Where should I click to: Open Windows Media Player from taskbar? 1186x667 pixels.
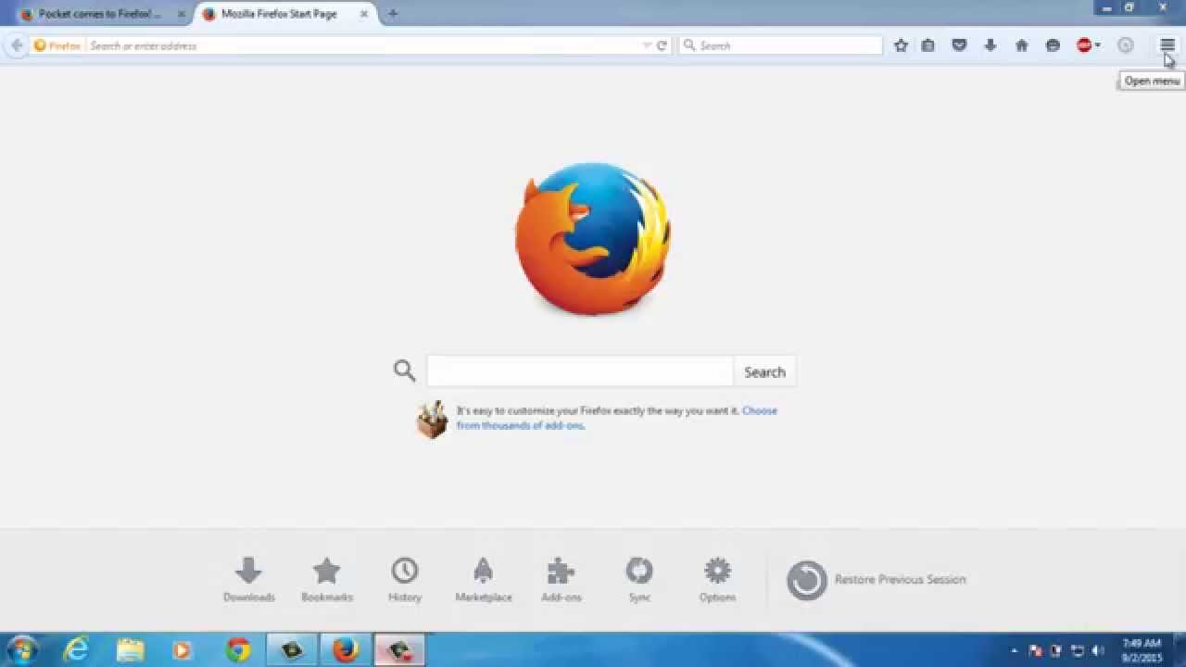pos(183,650)
